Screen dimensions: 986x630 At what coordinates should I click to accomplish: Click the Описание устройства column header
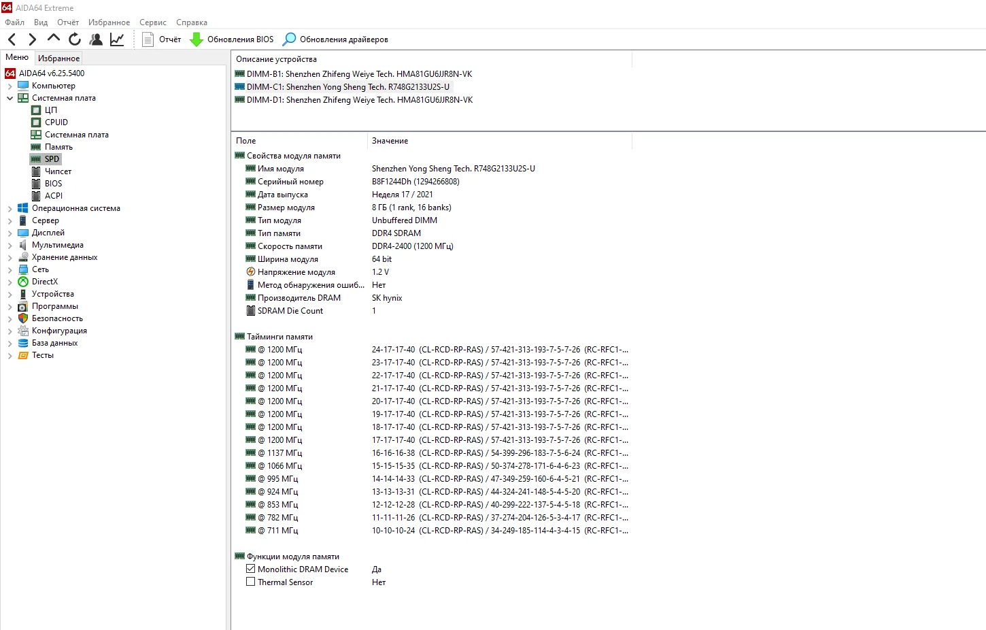432,59
